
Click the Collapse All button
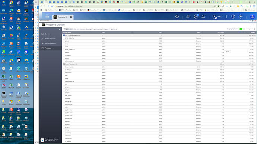tap(250, 29)
